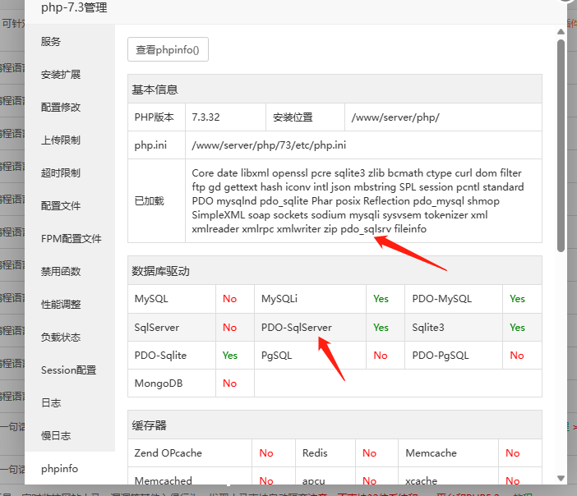This screenshot has height=496, width=577.
Task: Click the PDO-MySQL driver cell
Action: [x=454, y=299]
